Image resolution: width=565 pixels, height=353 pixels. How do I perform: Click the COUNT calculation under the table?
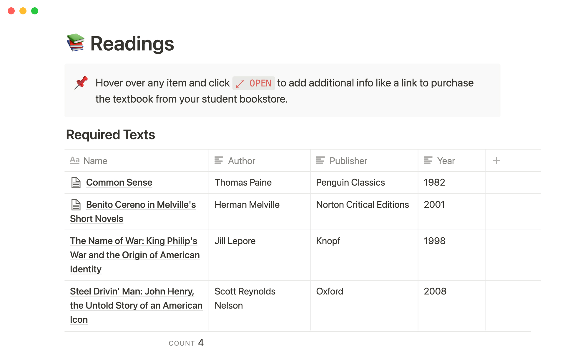pyautogui.click(x=186, y=343)
